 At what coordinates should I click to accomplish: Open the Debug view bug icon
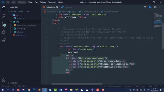[x=4, y=32]
